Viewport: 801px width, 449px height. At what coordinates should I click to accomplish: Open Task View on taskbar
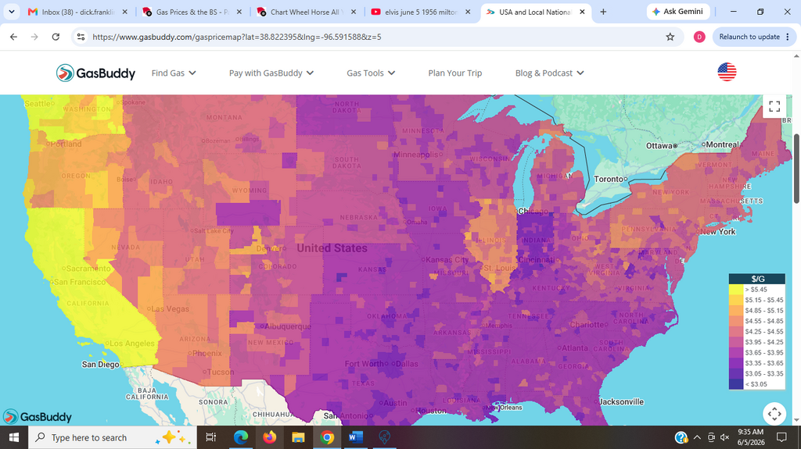210,437
